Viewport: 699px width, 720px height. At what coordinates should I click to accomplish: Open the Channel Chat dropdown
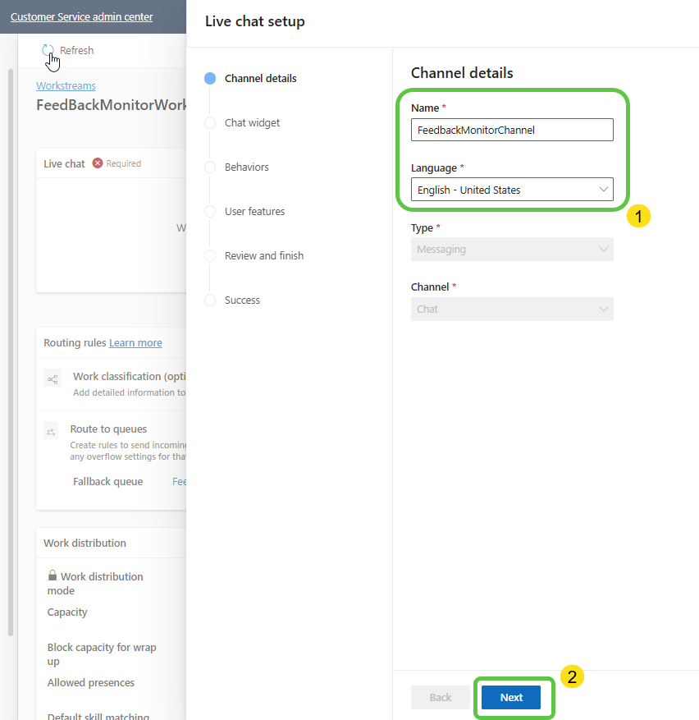(512, 310)
